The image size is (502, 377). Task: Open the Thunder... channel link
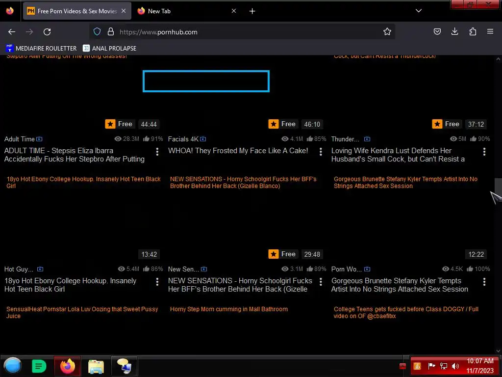coord(345,139)
